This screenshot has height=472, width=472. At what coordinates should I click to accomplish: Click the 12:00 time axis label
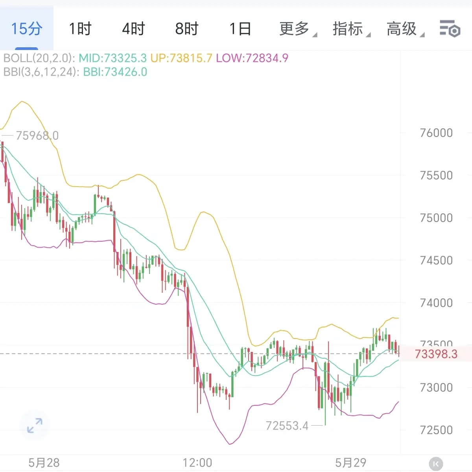(197, 463)
